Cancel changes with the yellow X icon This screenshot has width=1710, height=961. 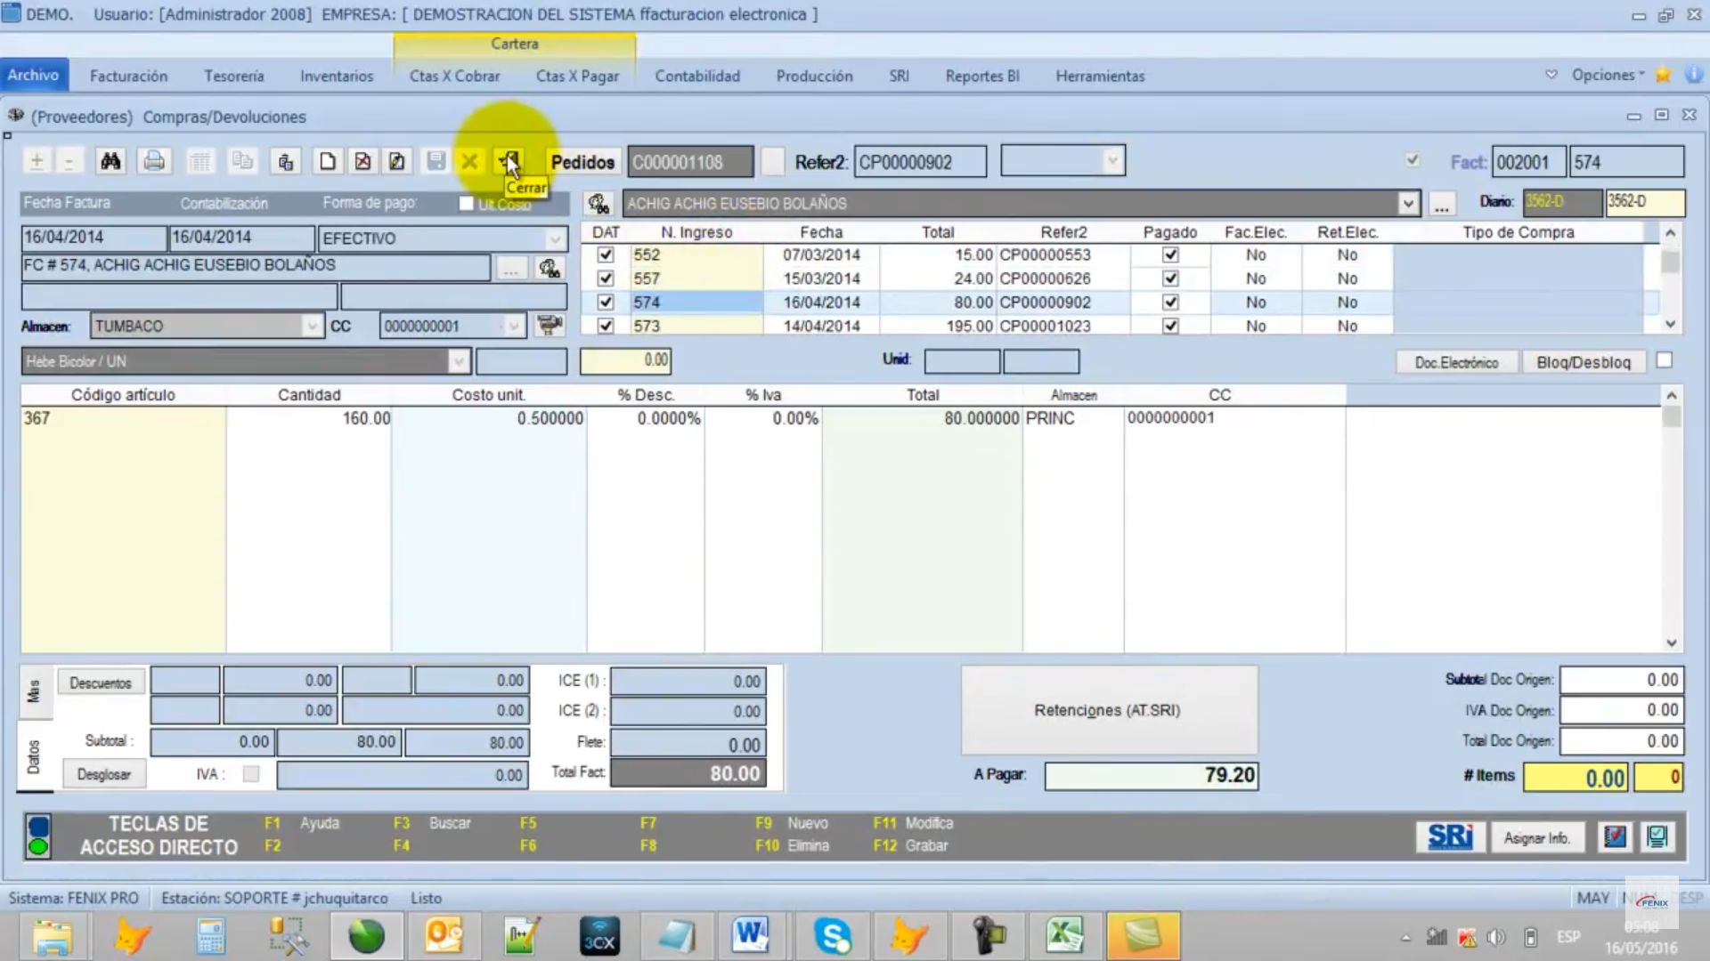point(470,161)
